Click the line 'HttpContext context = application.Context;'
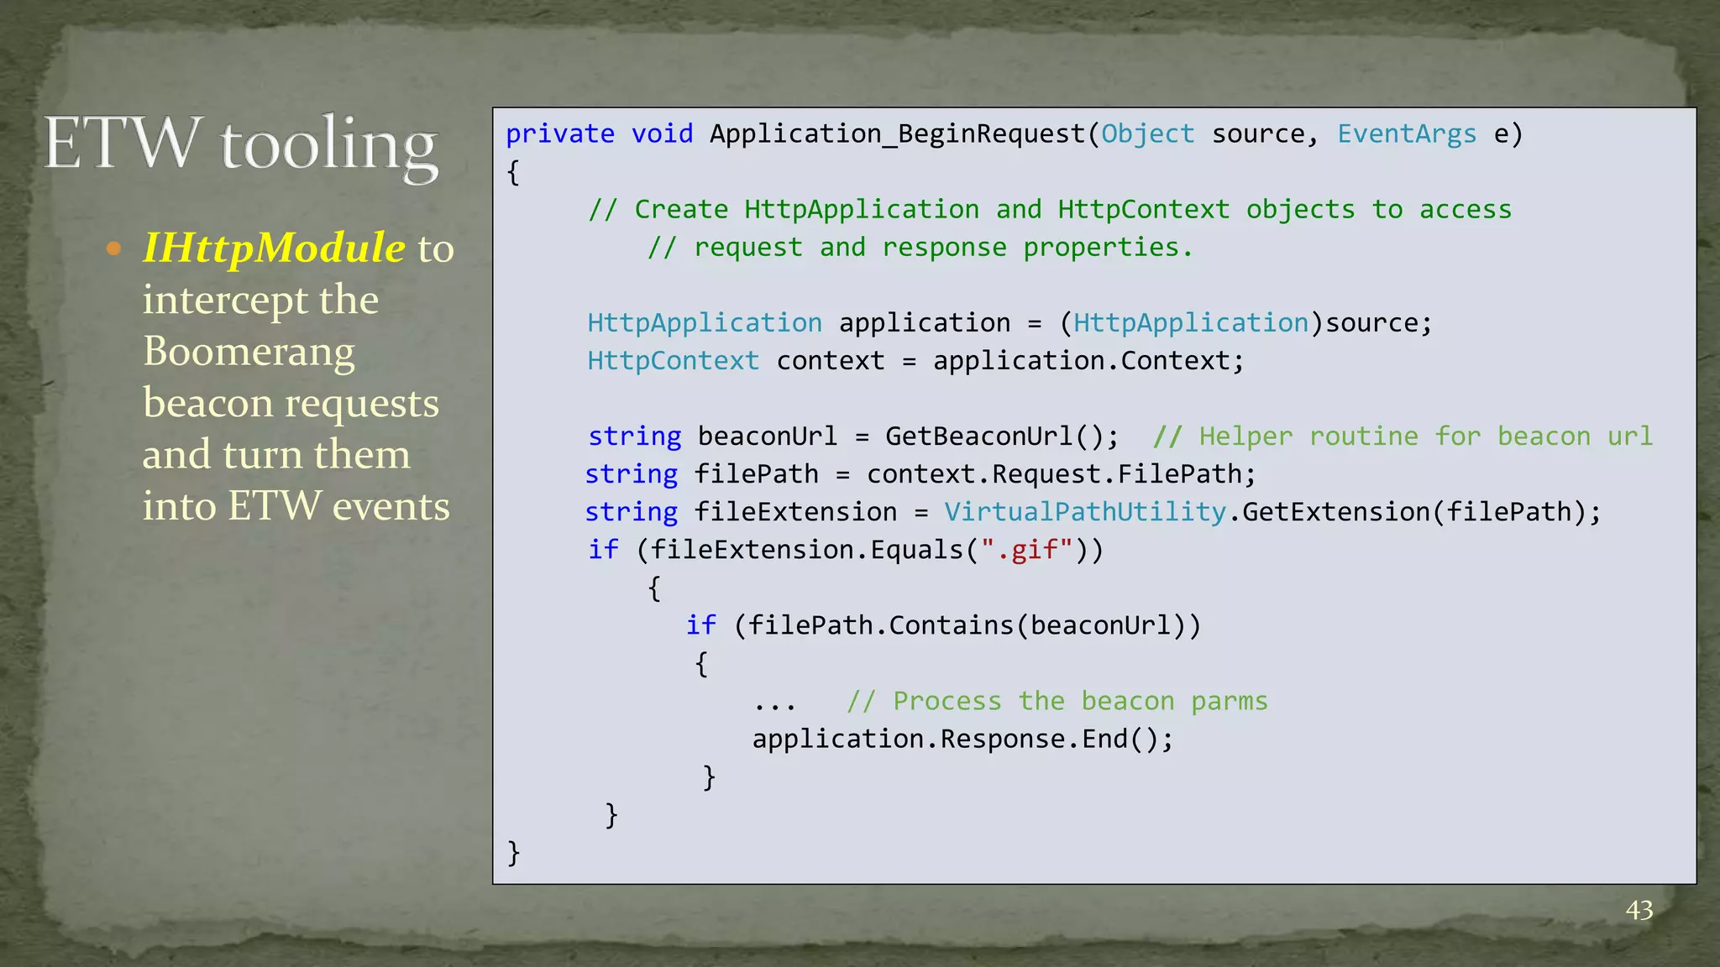This screenshot has width=1720, height=967. (x=915, y=361)
